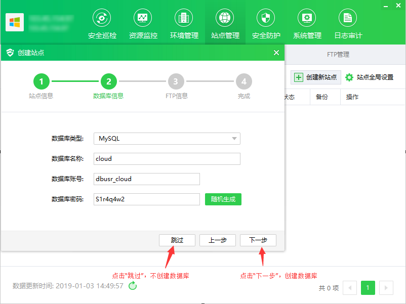The image size is (406, 304).
Task: Click the 数据更新时间 timestamp text
Action: [68, 286]
